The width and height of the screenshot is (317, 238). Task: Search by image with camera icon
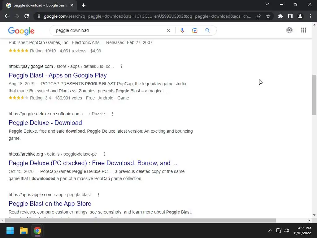coord(195,30)
